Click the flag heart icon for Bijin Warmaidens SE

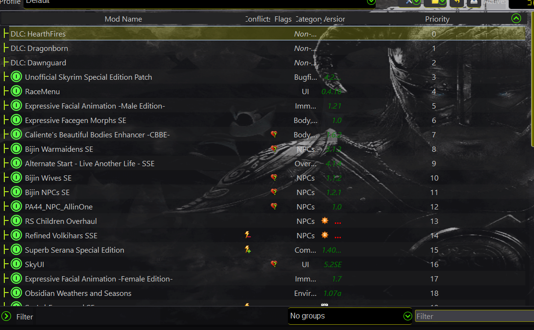click(274, 148)
